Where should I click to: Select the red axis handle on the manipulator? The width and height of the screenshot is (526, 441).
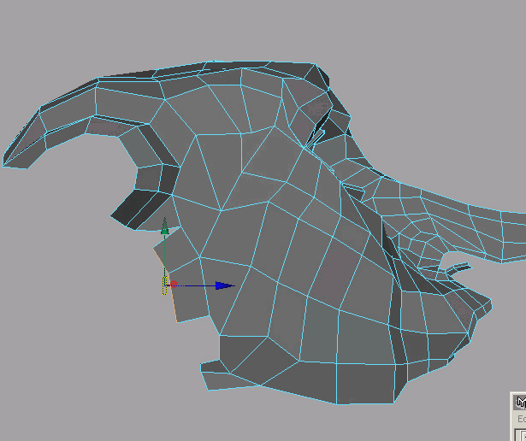[x=174, y=284]
